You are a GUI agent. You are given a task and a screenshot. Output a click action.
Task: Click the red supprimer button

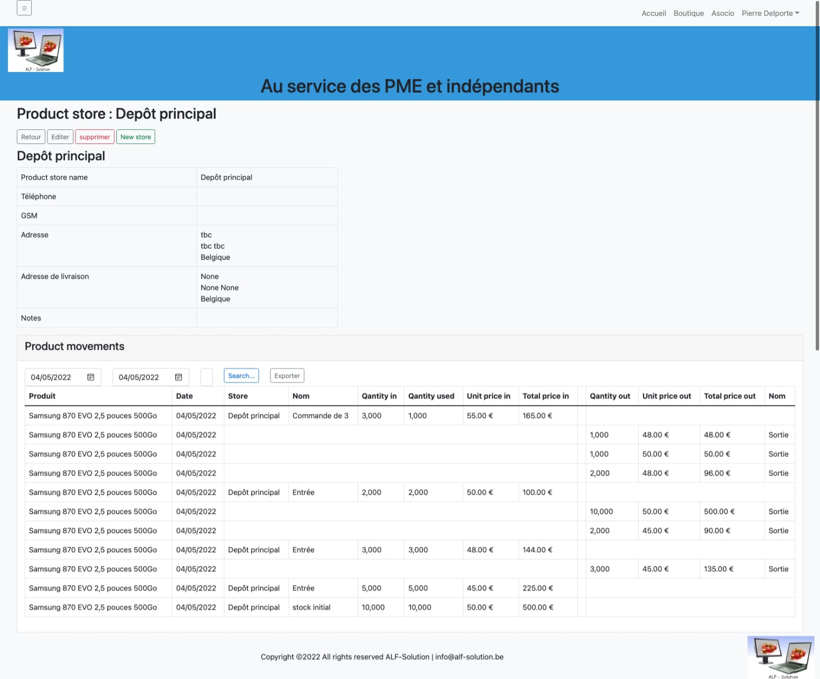95,137
